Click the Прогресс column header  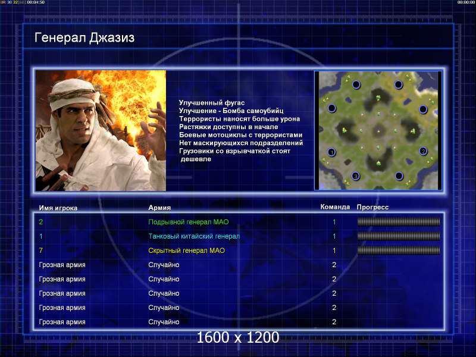(x=372, y=207)
